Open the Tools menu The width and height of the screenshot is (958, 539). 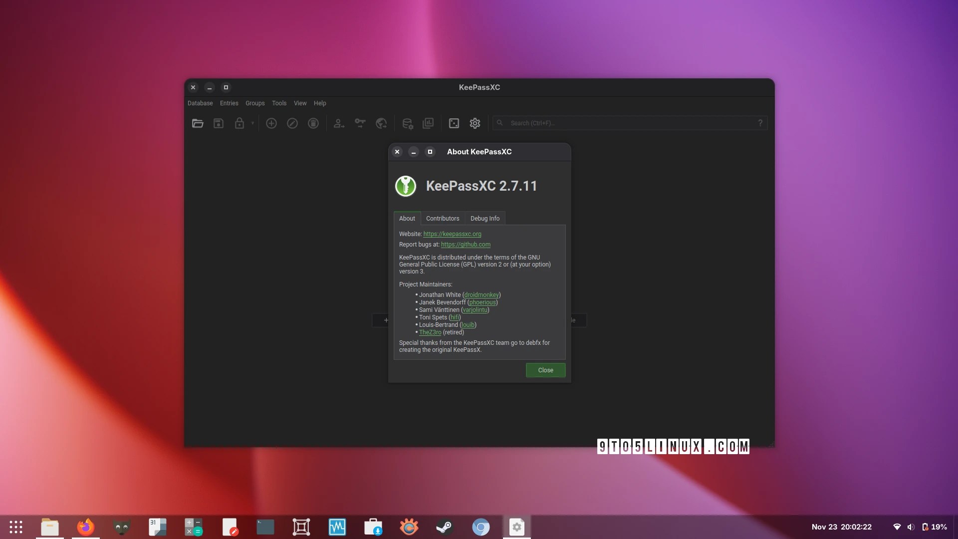tap(279, 103)
